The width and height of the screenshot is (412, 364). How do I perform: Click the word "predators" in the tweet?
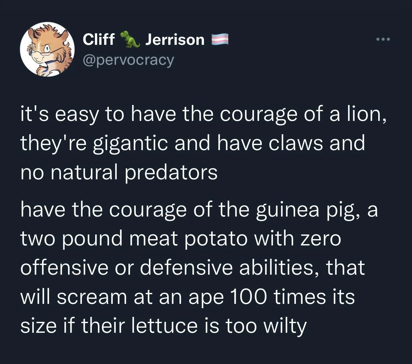coord(171,172)
